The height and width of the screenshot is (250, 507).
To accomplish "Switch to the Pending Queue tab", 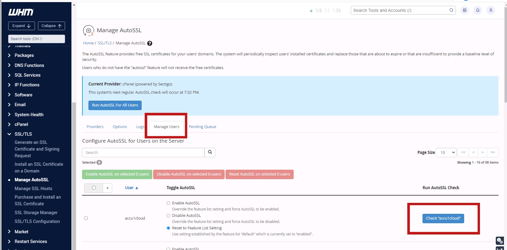I will 202,127.
